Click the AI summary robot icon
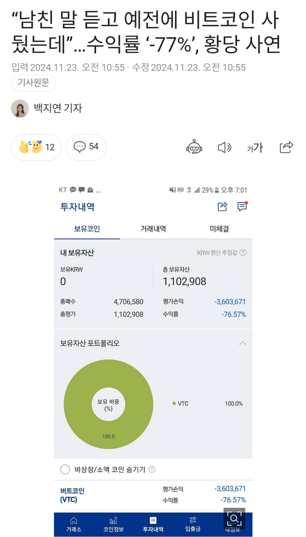This screenshot has height=537, width=306. [195, 147]
